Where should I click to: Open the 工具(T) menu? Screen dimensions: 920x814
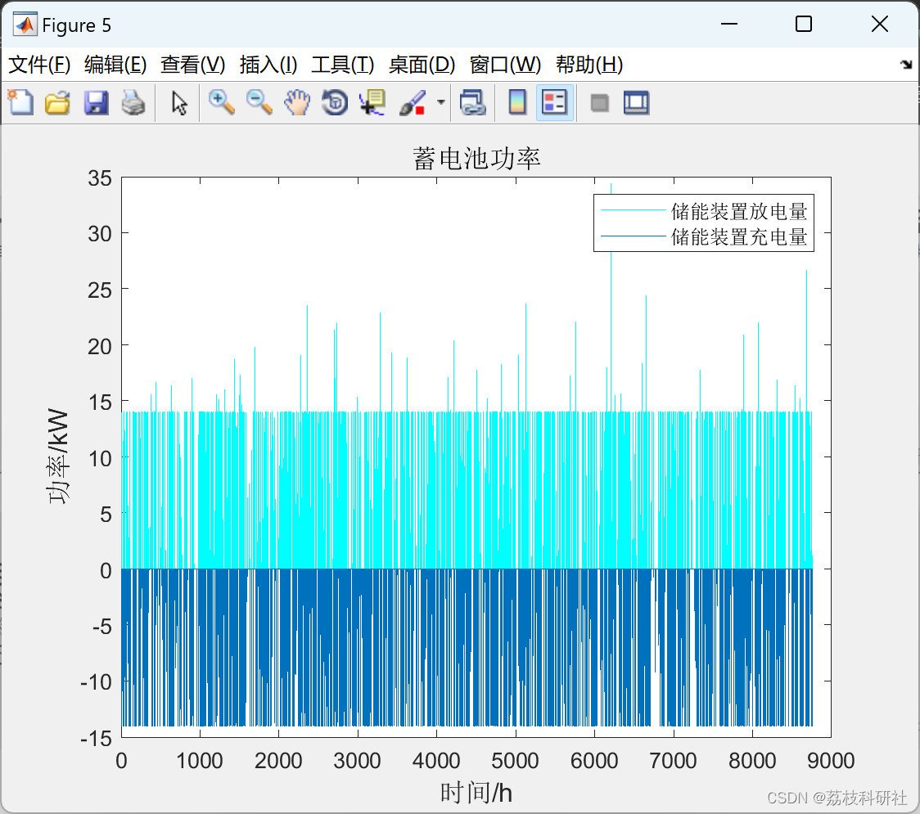[x=343, y=65]
